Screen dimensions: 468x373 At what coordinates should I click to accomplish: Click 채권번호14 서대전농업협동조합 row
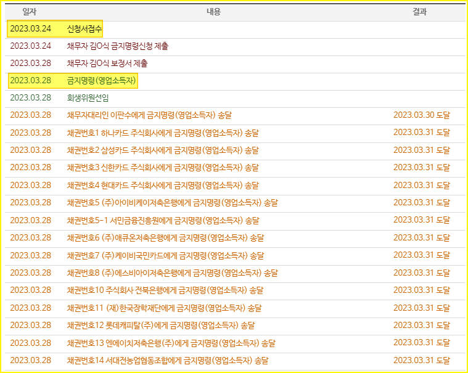pyautogui.click(x=235, y=361)
